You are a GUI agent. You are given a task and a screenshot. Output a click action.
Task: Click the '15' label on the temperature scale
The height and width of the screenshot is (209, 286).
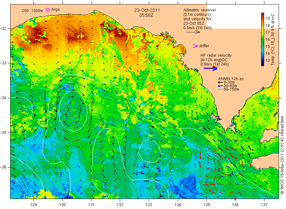pos(267,46)
